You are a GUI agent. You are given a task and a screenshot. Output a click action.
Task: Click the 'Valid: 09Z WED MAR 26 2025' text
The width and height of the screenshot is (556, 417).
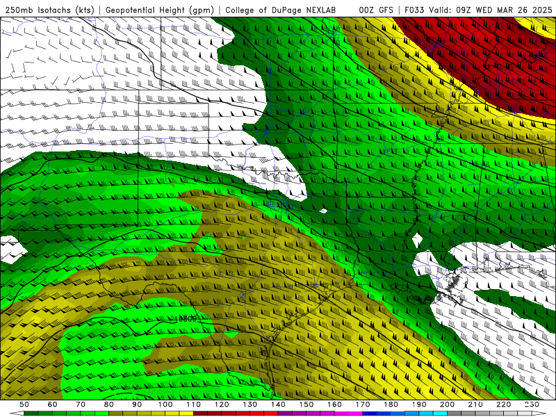pos(491,10)
